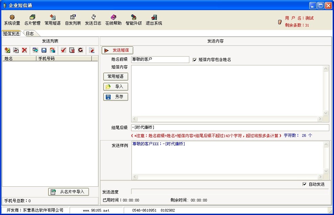The image size is (334, 215).
Task: Click inside the 短信内容 text area
Action: click(226, 90)
